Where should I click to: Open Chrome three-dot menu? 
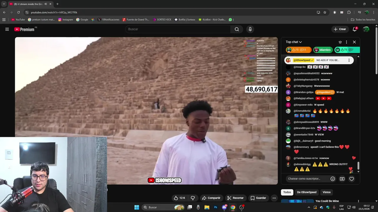(373, 12)
